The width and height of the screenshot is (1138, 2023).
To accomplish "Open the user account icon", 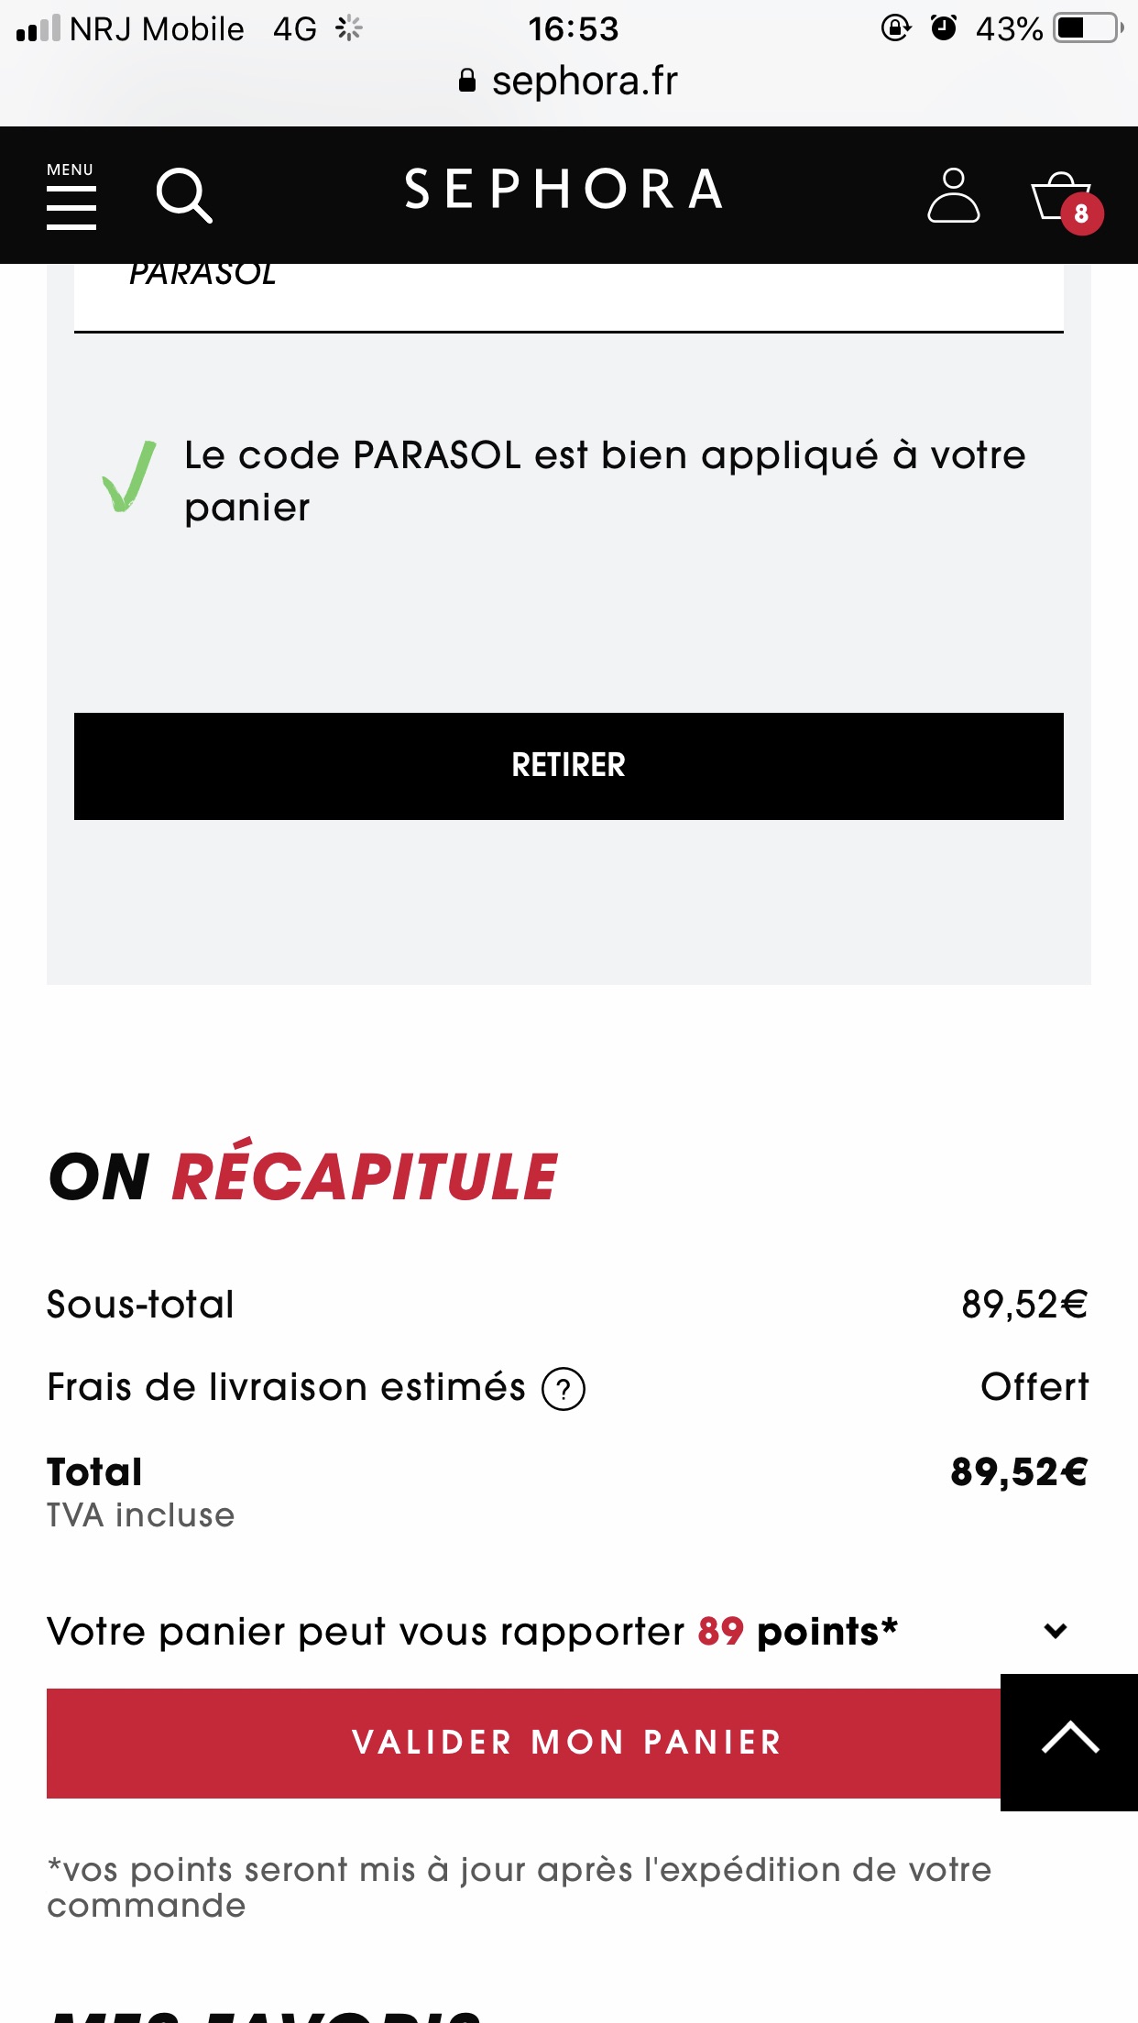I will tap(953, 195).
